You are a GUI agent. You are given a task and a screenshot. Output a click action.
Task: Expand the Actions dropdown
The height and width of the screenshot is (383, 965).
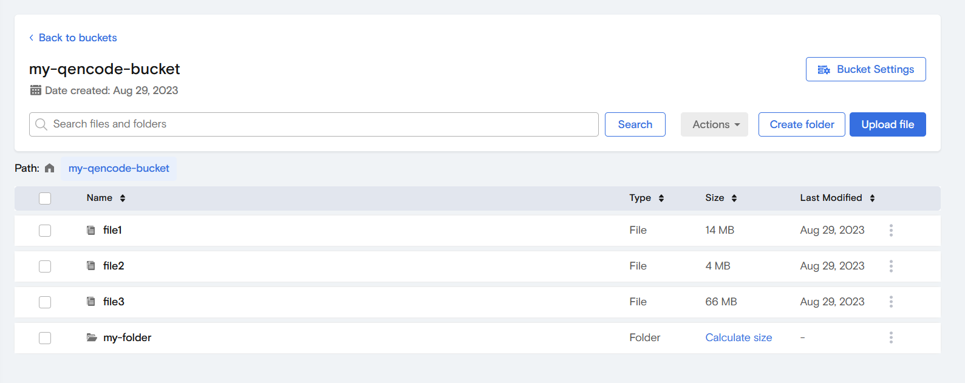(x=714, y=124)
